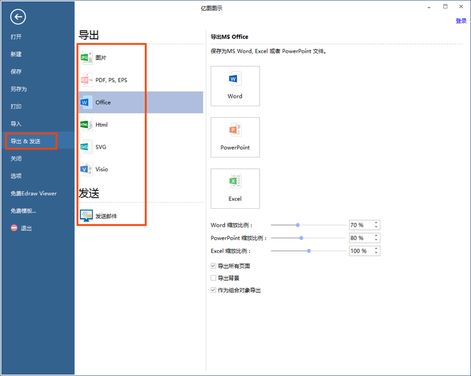
Task: Open the 另存为 menu item
Action: tap(19, 89)
